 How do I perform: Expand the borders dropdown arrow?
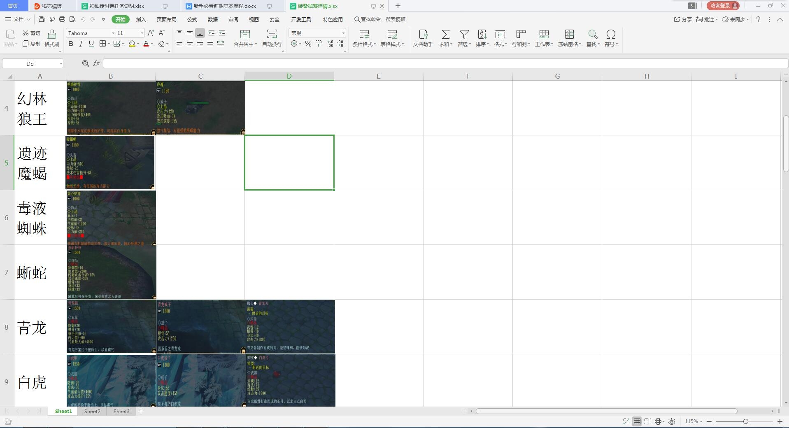click(x=108, y=44)
